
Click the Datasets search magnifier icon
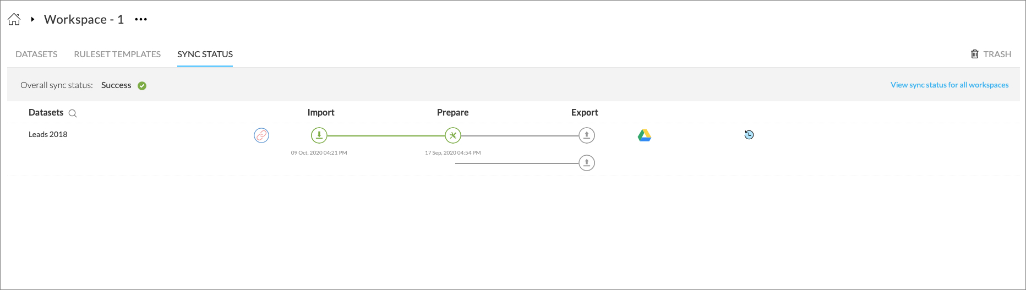73,113
